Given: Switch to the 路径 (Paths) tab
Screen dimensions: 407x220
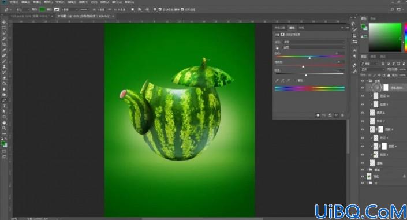Looking at the screenshot, I should tap(383, 57).
